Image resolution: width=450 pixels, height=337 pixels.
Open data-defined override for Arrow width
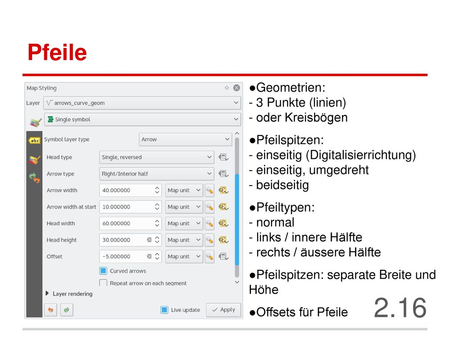[x=223, y=190]
